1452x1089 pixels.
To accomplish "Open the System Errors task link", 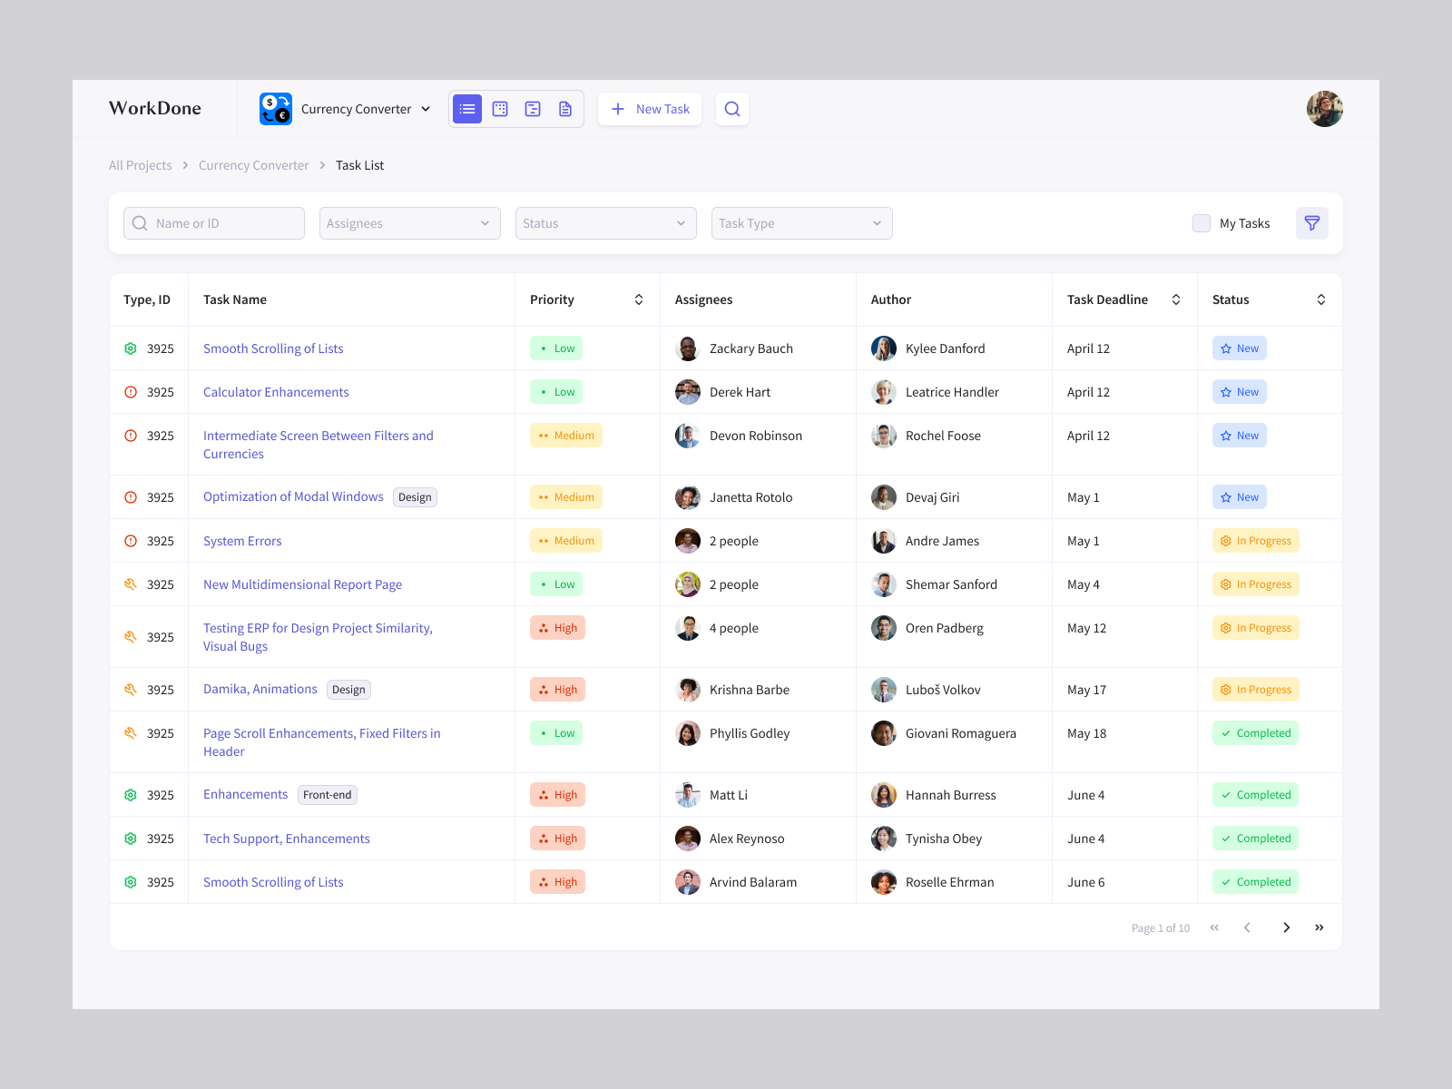I will (241, 540).
